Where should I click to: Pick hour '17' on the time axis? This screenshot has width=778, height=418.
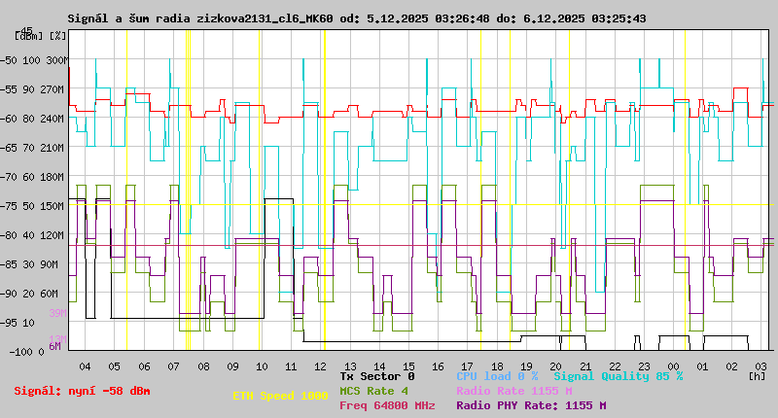[x=468, y=366]
